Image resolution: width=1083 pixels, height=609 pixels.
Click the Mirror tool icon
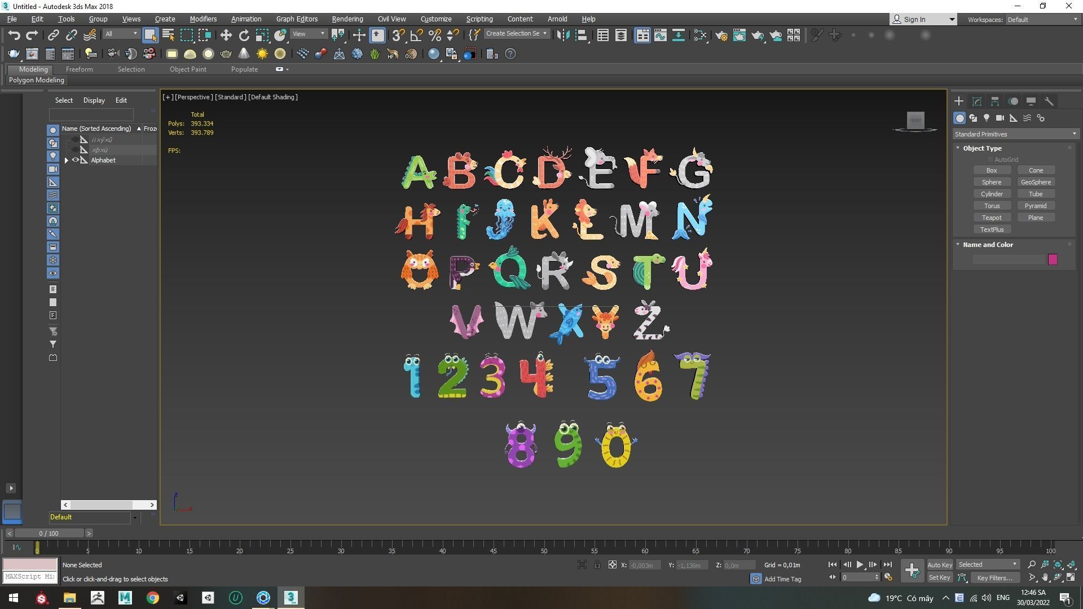(562, 35)
